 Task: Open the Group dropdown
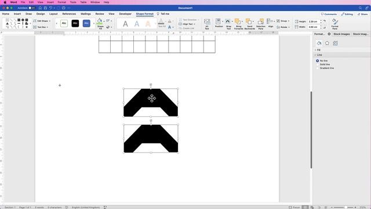point(283,21)
